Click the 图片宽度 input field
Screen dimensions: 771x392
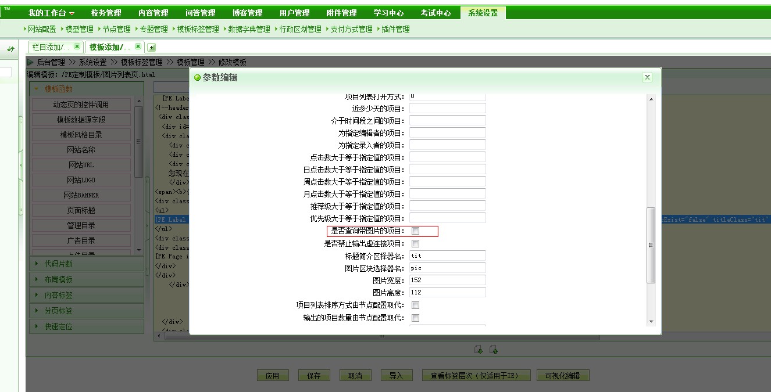[x=447, y=280]
